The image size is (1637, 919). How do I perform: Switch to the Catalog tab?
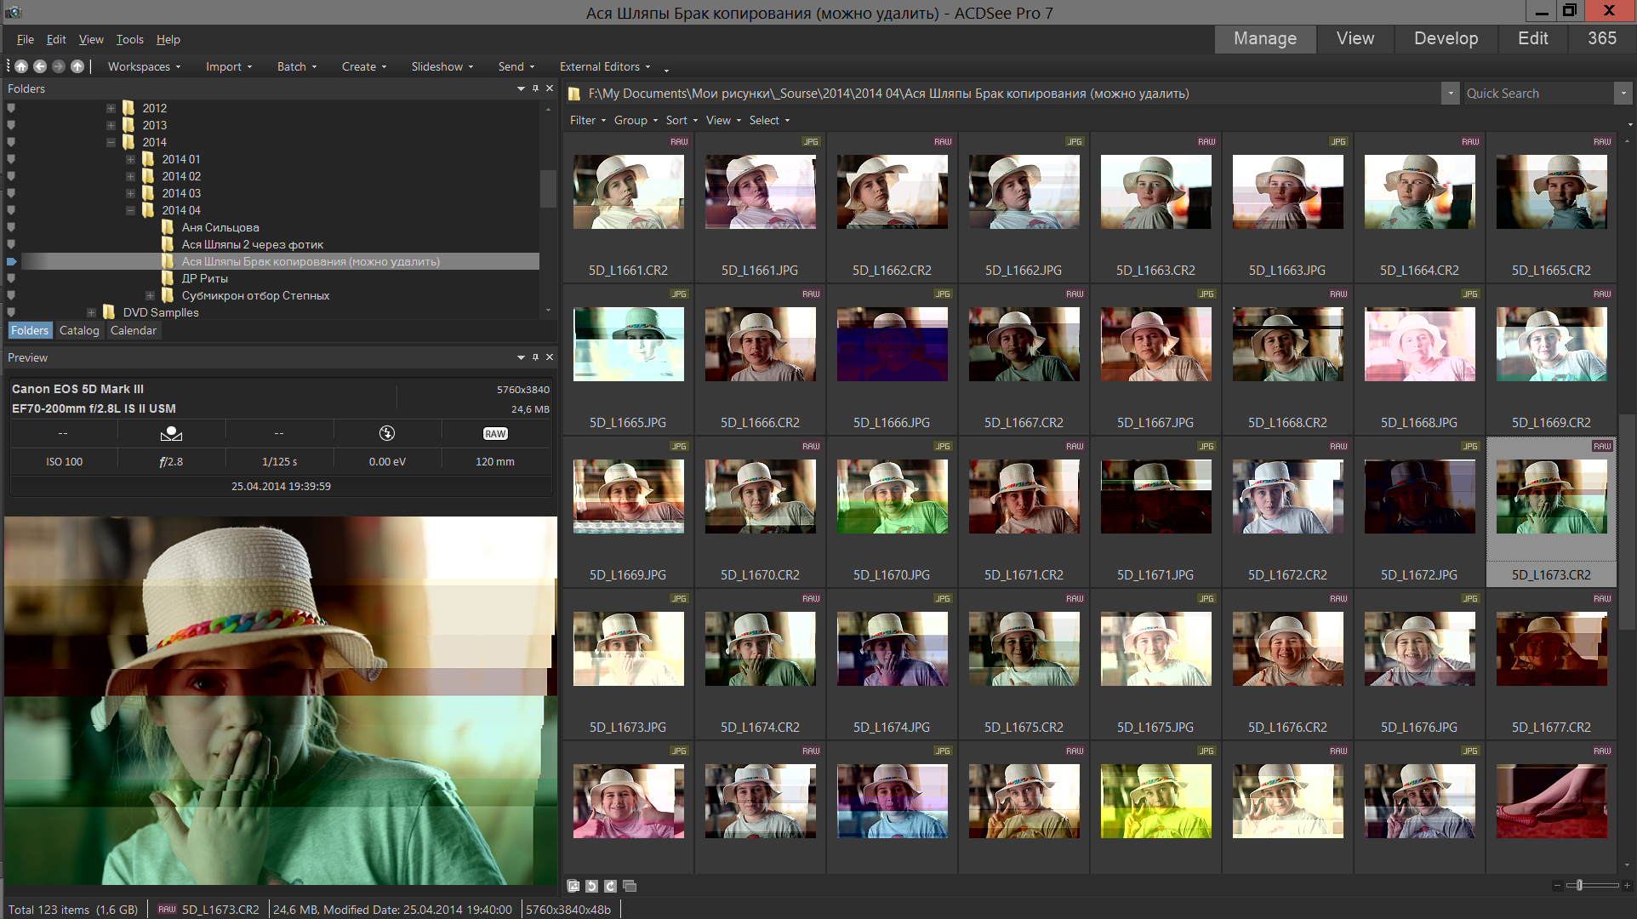click(x=79, y=330)
